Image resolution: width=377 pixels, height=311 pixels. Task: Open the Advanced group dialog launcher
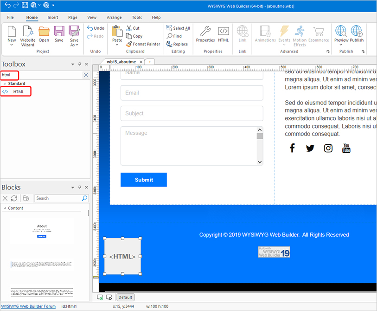coord(328,52)
